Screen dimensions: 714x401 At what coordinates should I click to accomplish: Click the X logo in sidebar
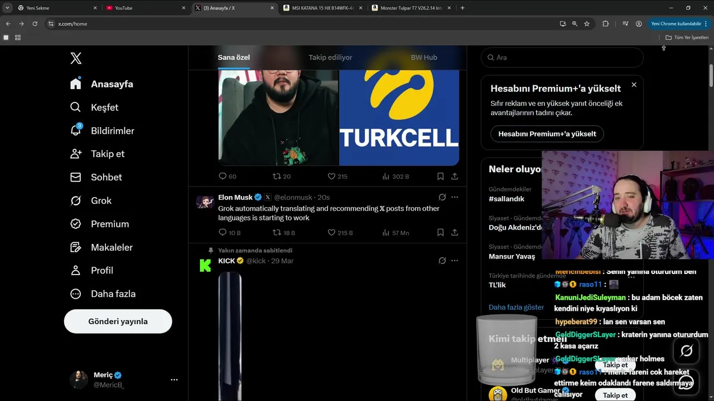[x=76, y=58]
